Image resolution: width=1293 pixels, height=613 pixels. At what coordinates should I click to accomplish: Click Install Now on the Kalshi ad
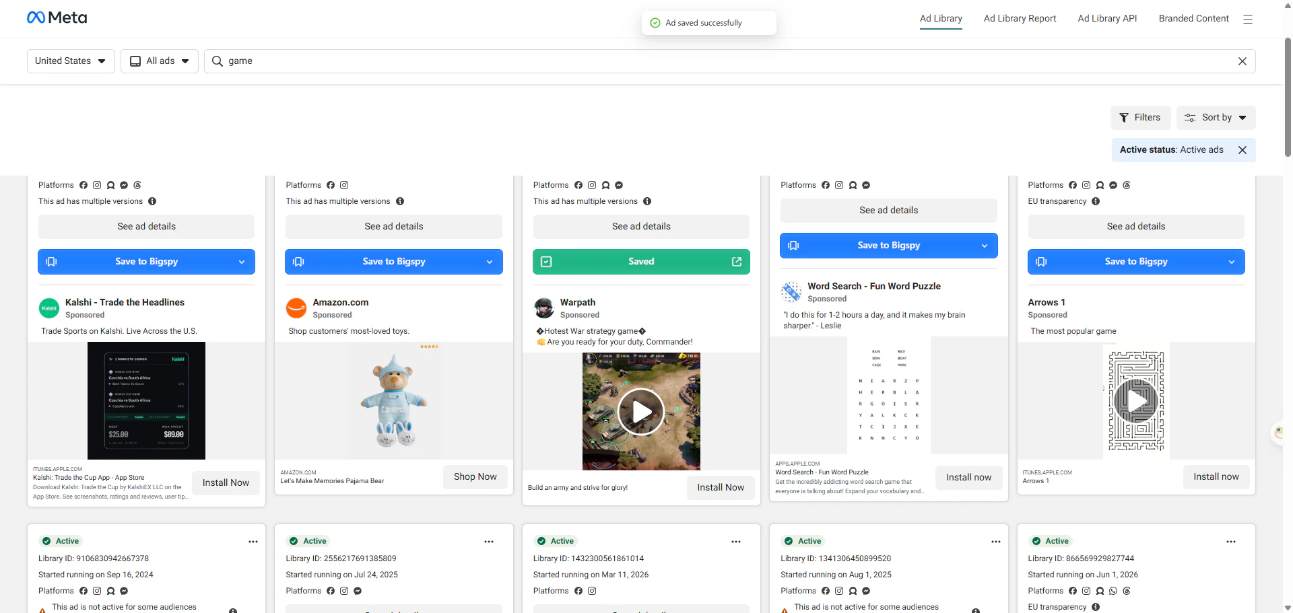[226, 483]
